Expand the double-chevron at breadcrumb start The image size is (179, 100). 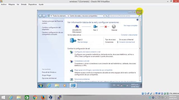51,16
